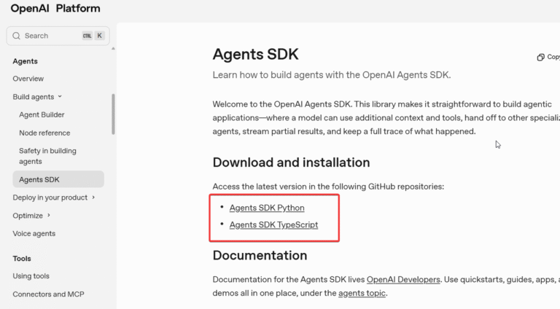
Task: Select Agent Builder in sidebar
Action: 42,114
